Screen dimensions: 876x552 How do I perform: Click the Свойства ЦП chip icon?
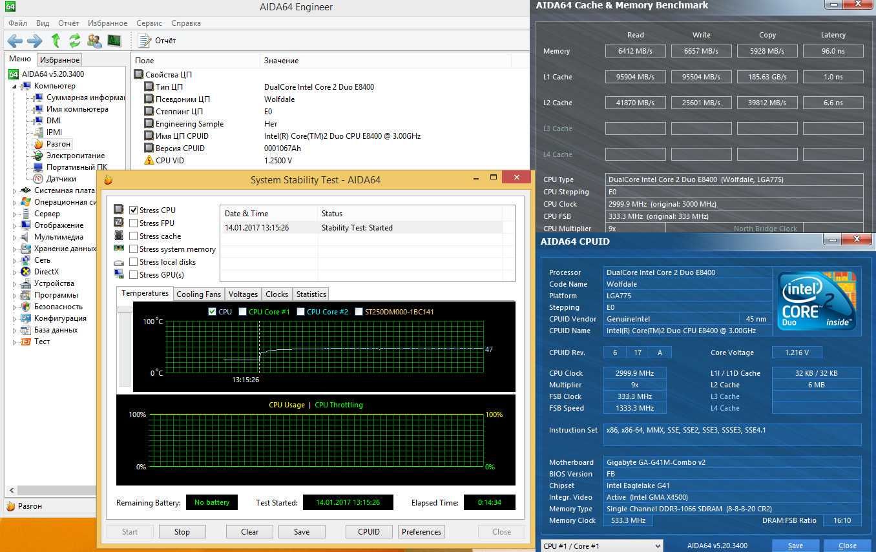(x=138, y=75)
